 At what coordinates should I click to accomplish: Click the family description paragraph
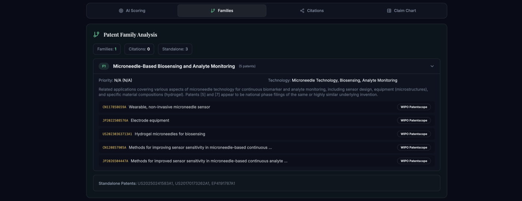pos(263,92)
